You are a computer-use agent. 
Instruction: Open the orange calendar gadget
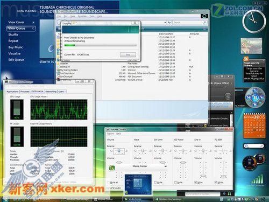pos(254,126)
